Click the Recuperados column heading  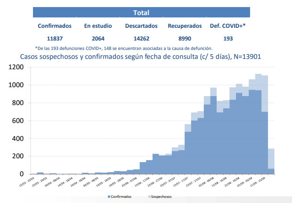click(185, 26)
